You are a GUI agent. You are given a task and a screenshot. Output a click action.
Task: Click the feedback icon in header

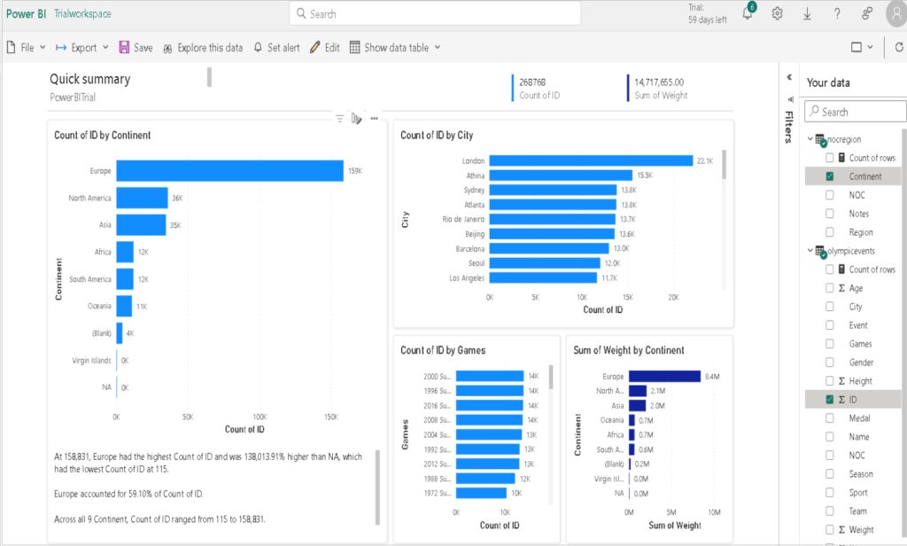pos(867,14)
